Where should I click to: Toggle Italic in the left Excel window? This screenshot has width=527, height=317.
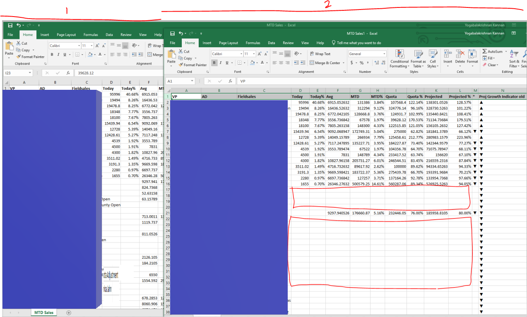[x=58, y=55]
